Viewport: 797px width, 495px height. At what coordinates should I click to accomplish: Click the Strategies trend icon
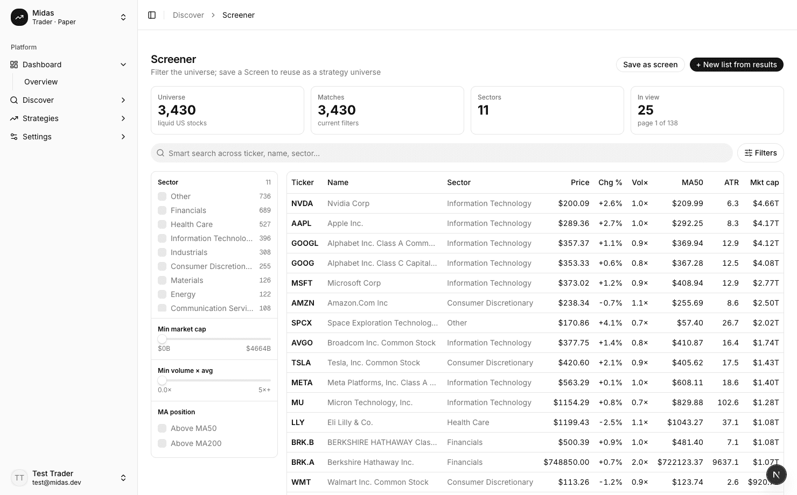[x=14, y=118]
